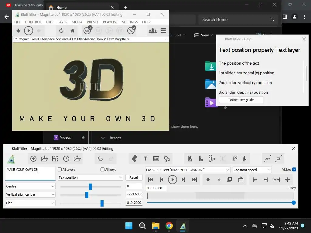
Task: Open Windows Start menu
Action: coord(129,226)
